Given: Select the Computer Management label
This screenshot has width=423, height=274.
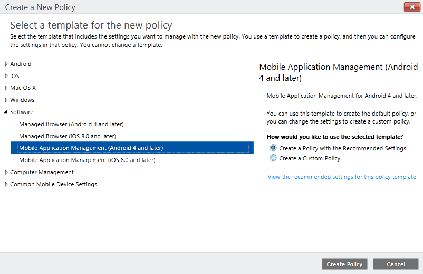Looking at the screenshot, I should 42,172.
